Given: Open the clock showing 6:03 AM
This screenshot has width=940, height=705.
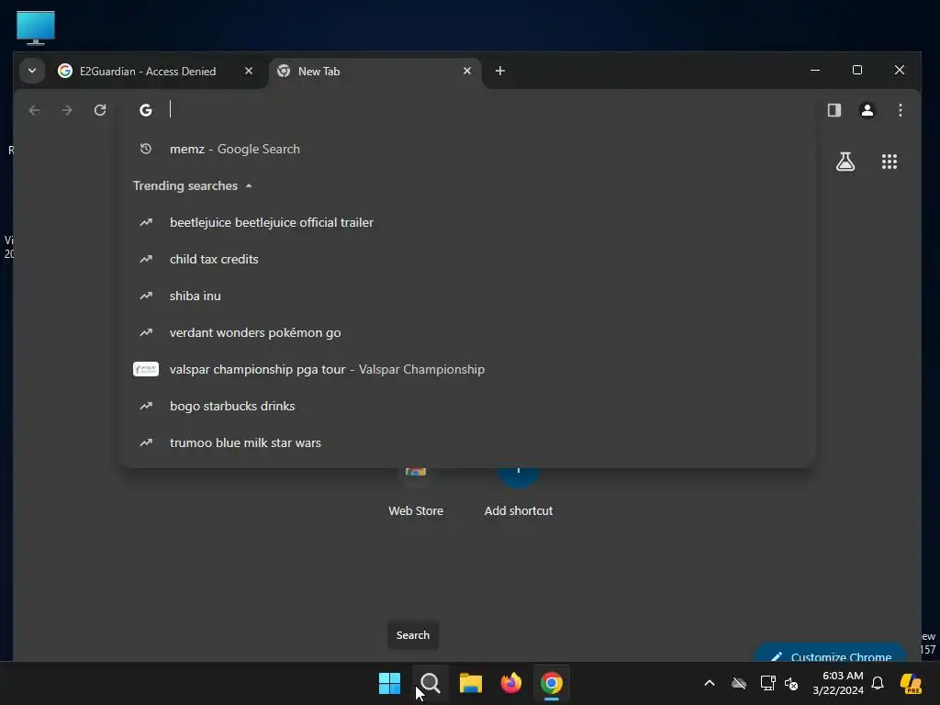Looking at the screenshot, I should click(x=838, y=683).
